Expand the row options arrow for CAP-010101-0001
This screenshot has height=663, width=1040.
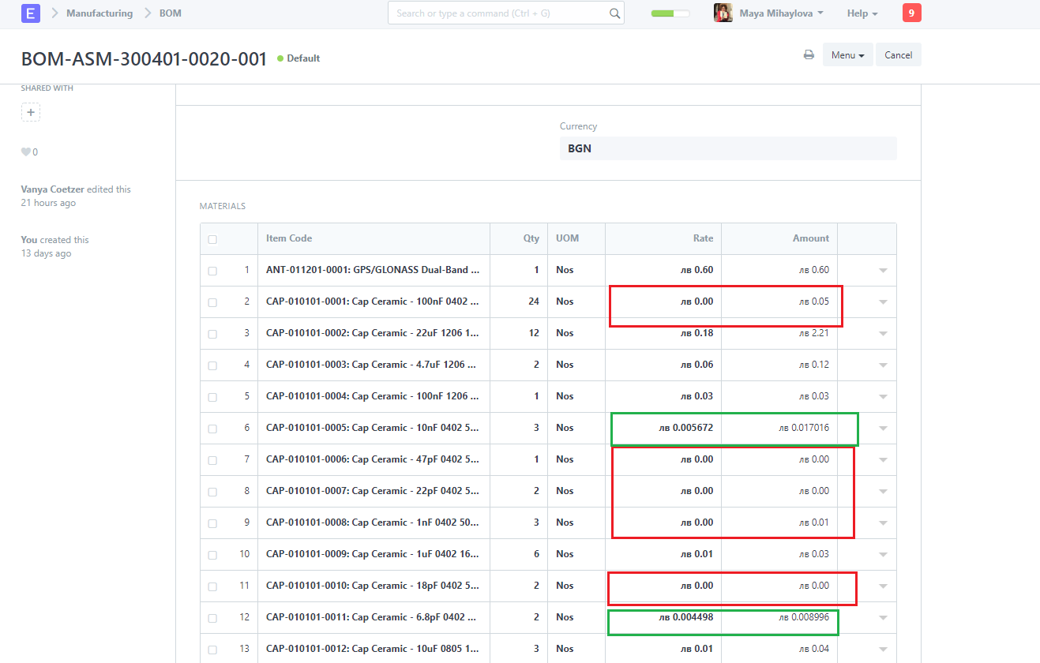[883, 301]
